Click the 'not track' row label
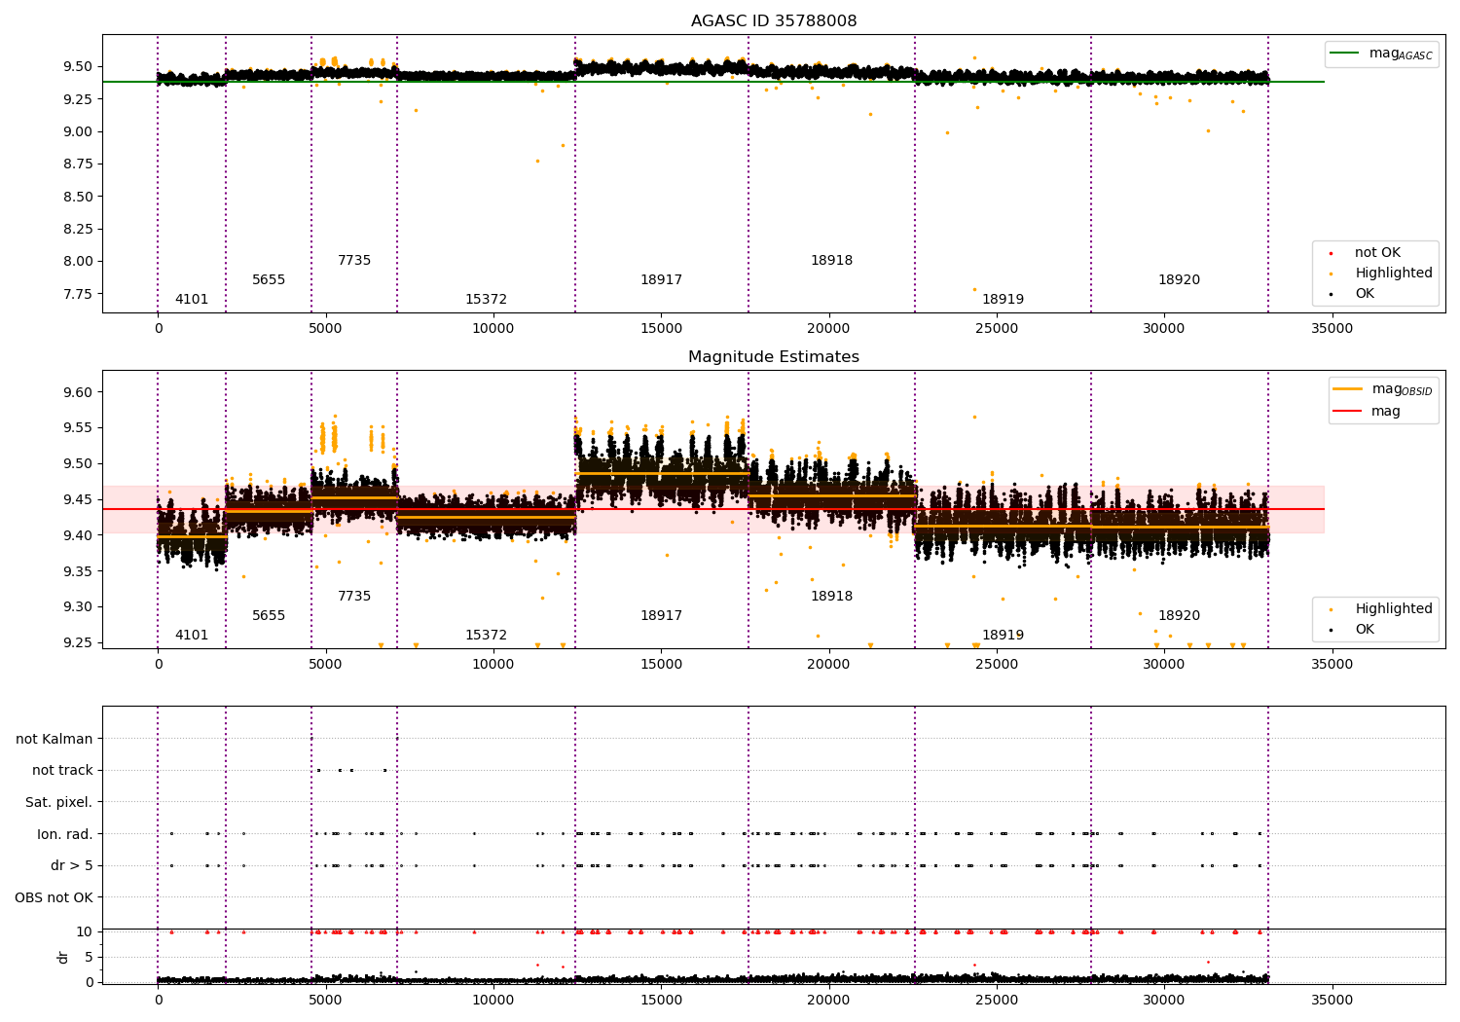 62,771
